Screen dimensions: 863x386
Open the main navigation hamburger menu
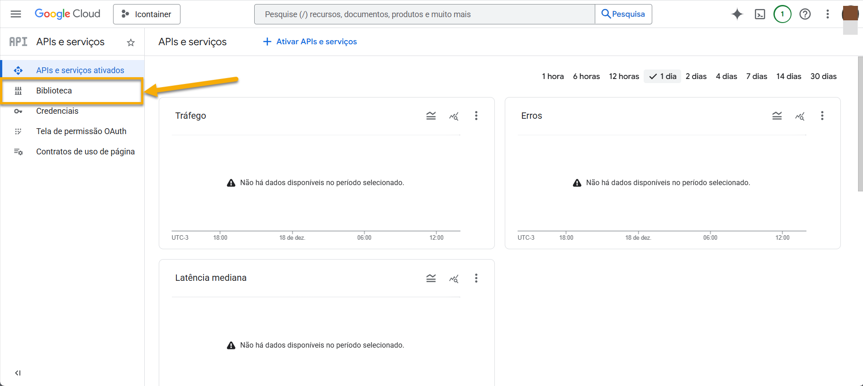[16, 14]
